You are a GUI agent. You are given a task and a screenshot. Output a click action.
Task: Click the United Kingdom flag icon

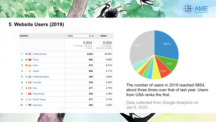[30, 77]
